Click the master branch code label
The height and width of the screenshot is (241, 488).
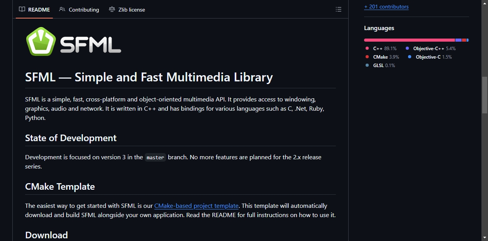pos(156,157)
